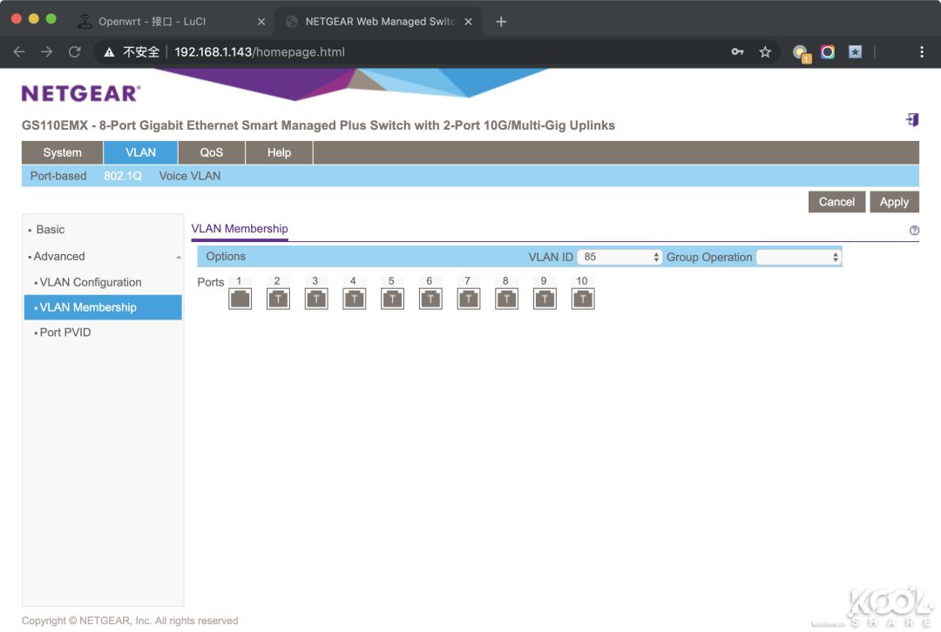Click the Cancel button
941x632 pixels.
[836, 201]
